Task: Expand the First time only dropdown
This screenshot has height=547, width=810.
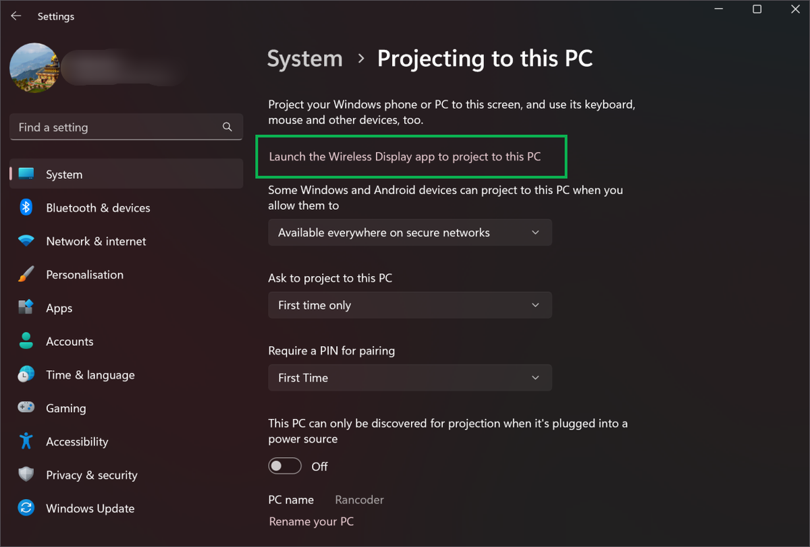Action: click(410, 305)
